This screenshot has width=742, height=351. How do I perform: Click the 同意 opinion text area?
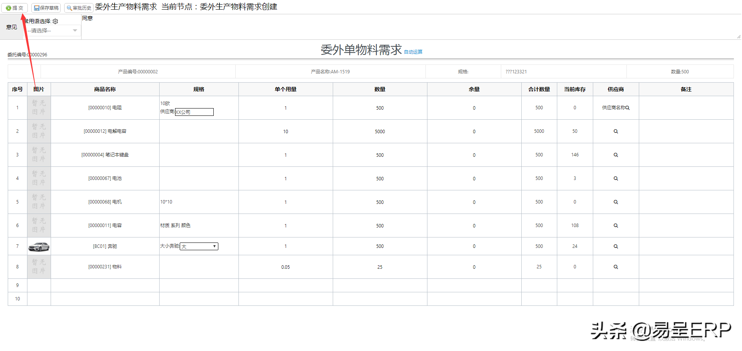point(410,27)
